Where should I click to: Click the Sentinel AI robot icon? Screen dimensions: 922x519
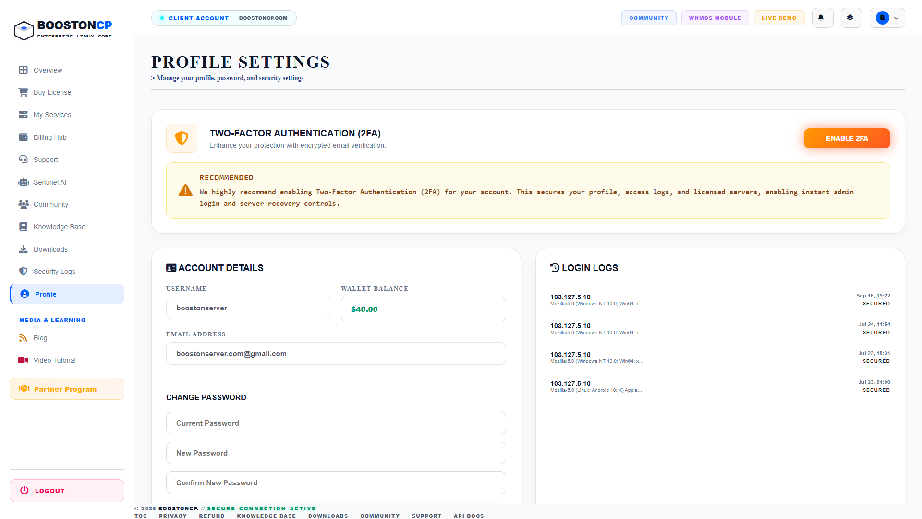pos(23,182)
